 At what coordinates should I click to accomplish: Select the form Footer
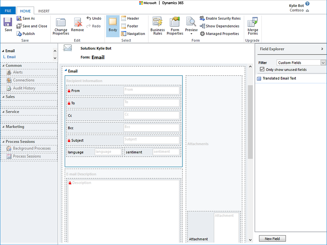tap(130, 26)
